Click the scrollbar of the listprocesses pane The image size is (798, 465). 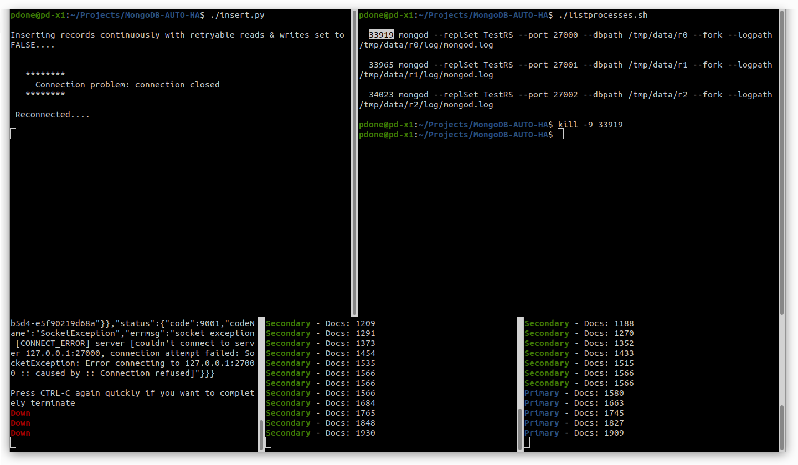[x=782, y=163]
